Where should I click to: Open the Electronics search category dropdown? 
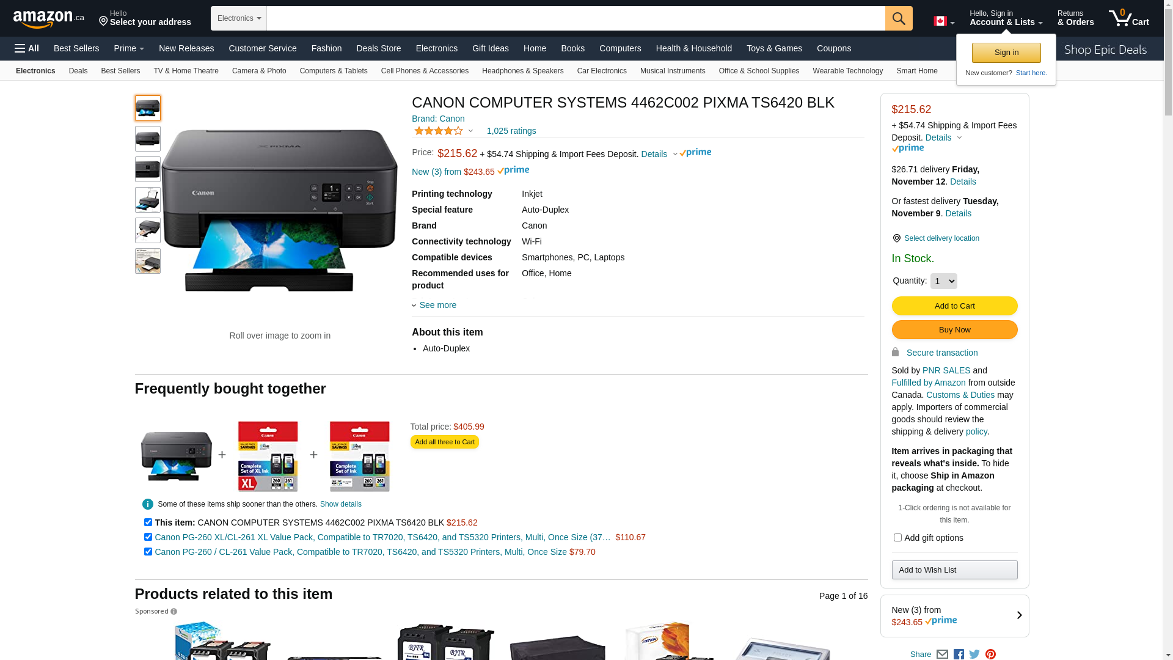tap(239, 18)
